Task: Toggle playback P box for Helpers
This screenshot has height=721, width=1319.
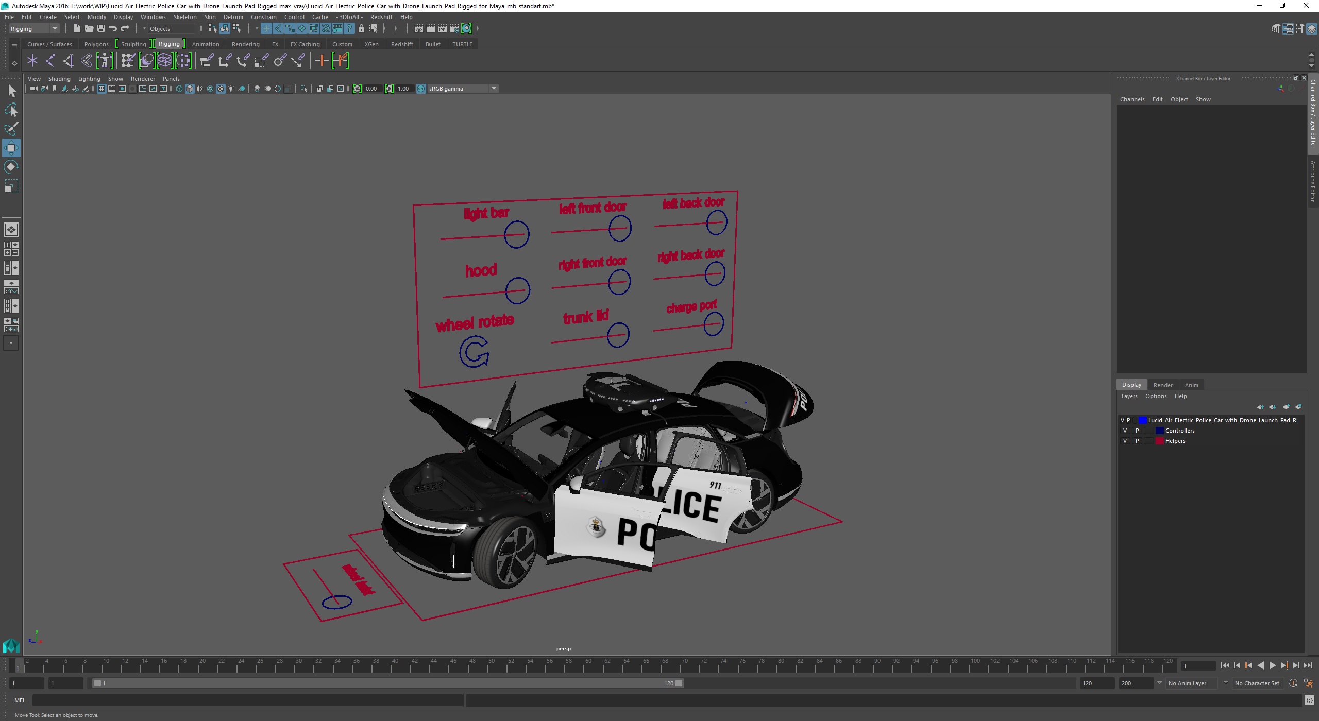Action: (x=1137, y=441)
